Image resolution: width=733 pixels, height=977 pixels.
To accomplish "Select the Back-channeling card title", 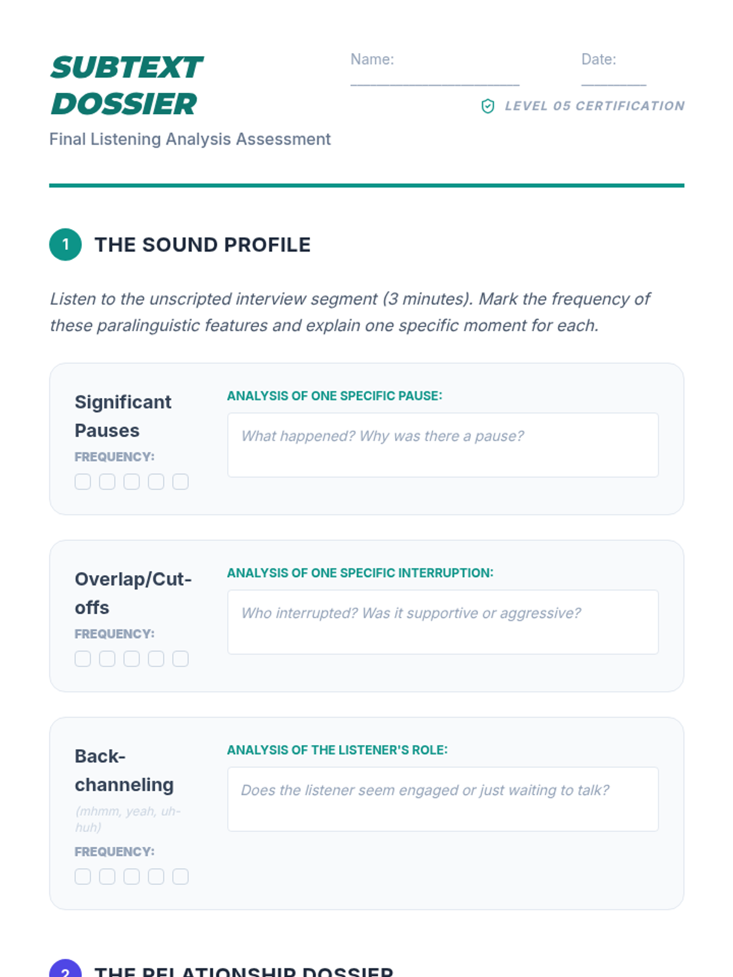I will tap(124, 771).
